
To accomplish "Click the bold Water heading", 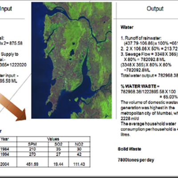I will pos(127,27).
